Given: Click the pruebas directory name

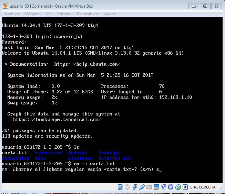Looking at the screenshot, I should click(78, 153).
